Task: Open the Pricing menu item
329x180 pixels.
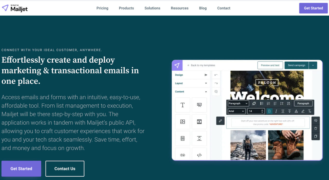Action: point(102,8)
